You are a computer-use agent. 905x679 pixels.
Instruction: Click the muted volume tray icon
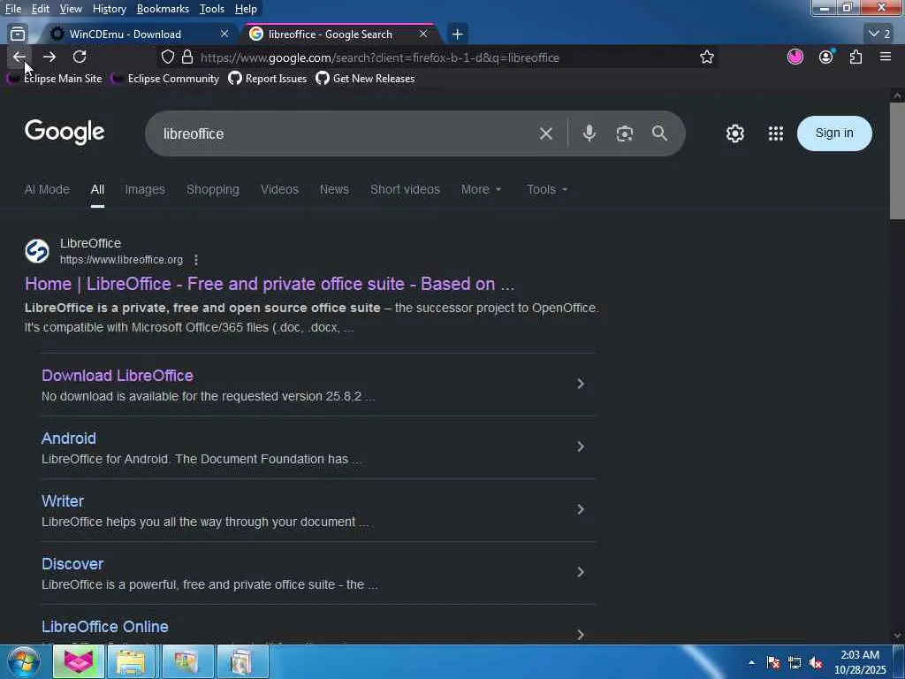(816, 662)
